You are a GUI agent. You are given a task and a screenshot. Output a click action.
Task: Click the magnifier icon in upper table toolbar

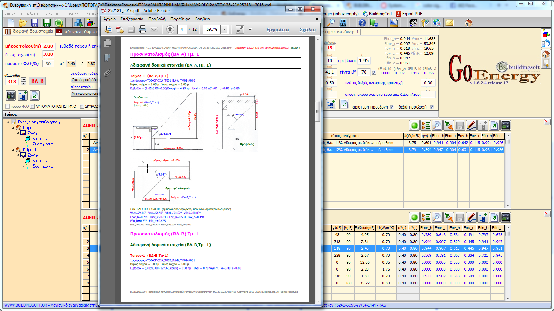437,125
